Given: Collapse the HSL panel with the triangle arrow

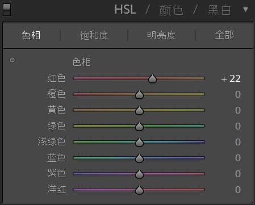Looking at the screenshot, I should (245, 10).
